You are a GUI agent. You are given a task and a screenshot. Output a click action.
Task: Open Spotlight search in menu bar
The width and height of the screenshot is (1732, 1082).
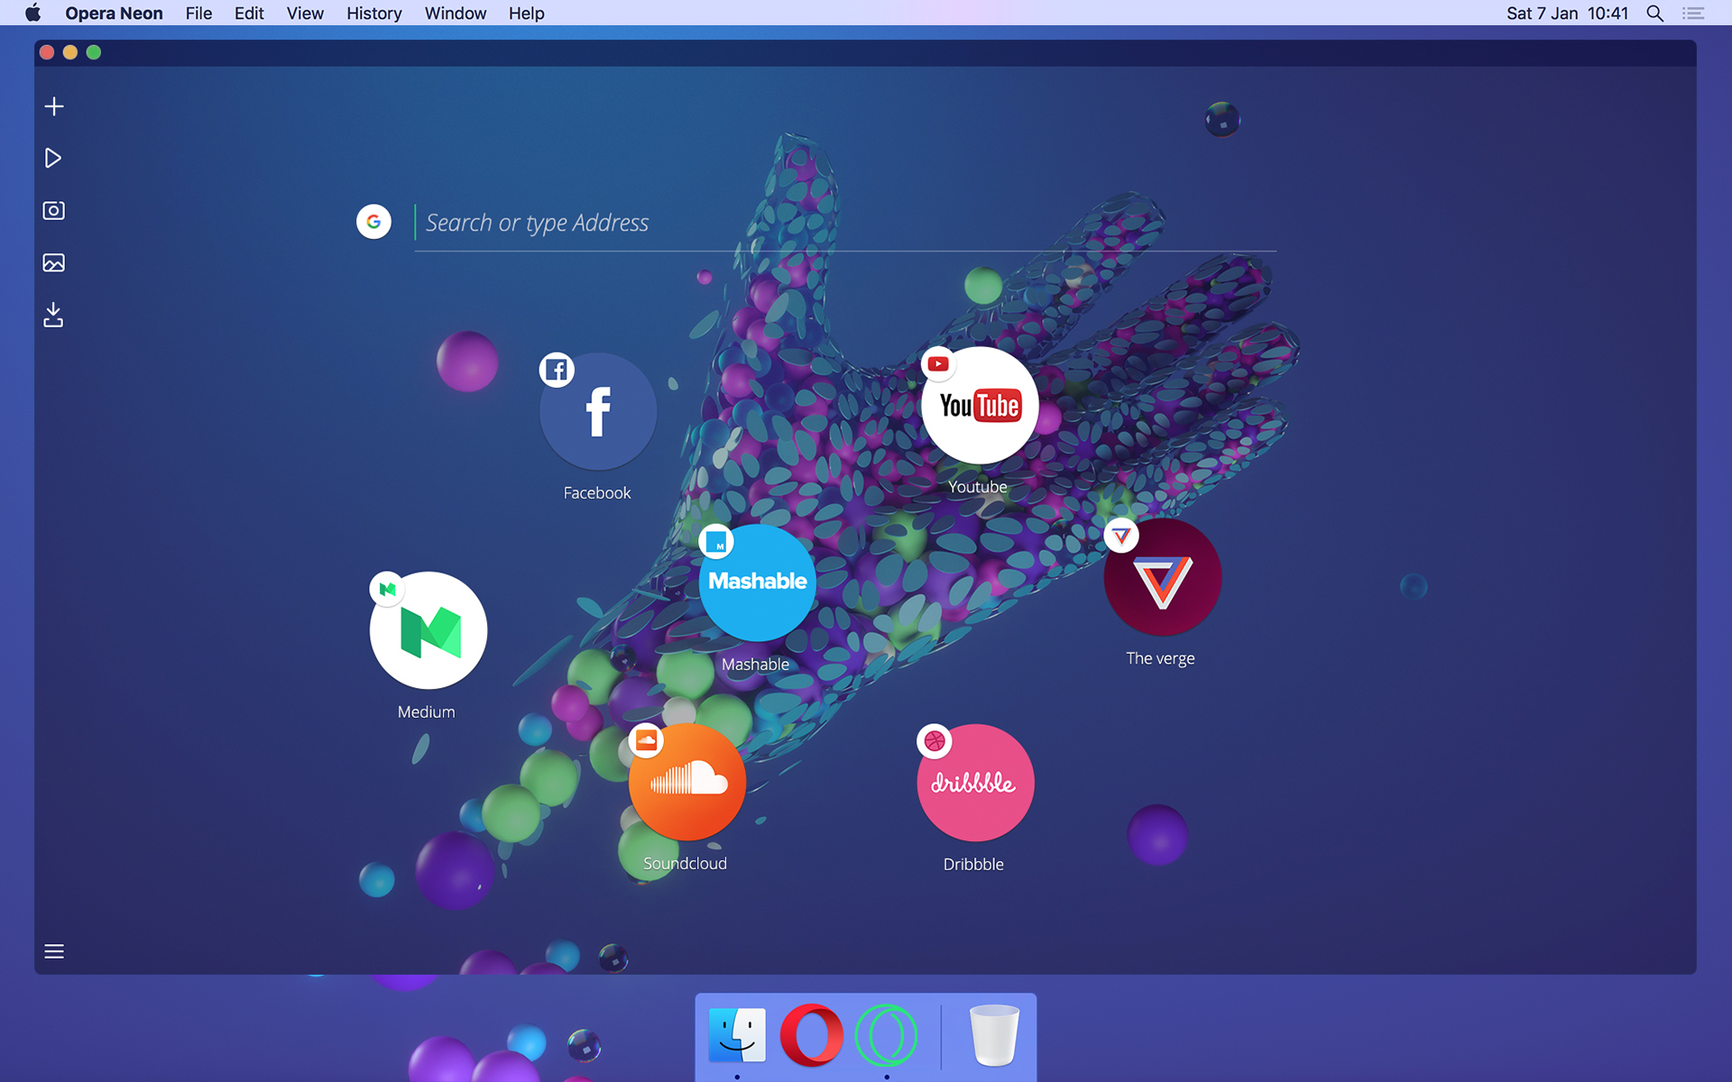[1654, 14]
